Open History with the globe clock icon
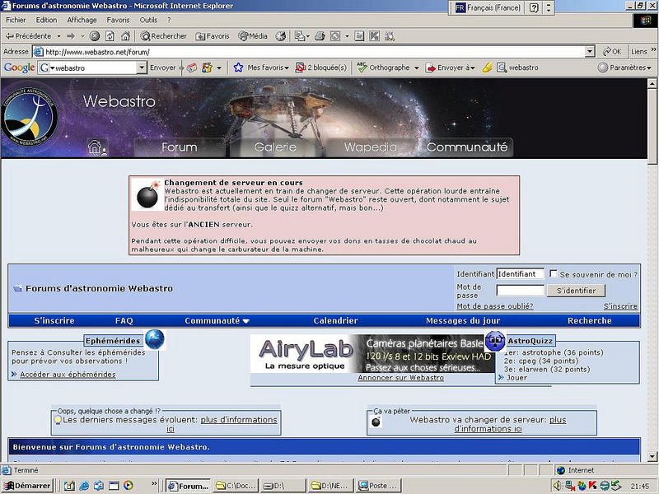The height and width of the screenshot is (494, 659). point(280,36)
